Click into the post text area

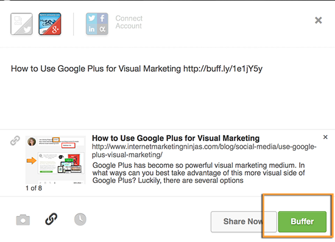167,89
